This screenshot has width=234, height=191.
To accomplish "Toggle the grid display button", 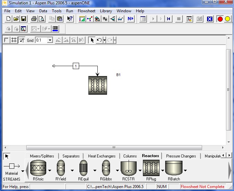I will pyautogui.click(x=14, y=40).
